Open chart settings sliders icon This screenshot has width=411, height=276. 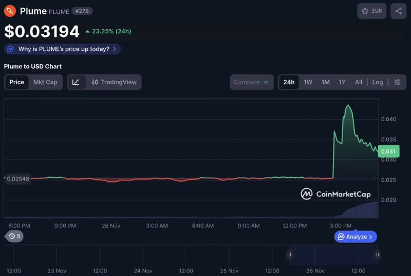(x=397, y=82)
